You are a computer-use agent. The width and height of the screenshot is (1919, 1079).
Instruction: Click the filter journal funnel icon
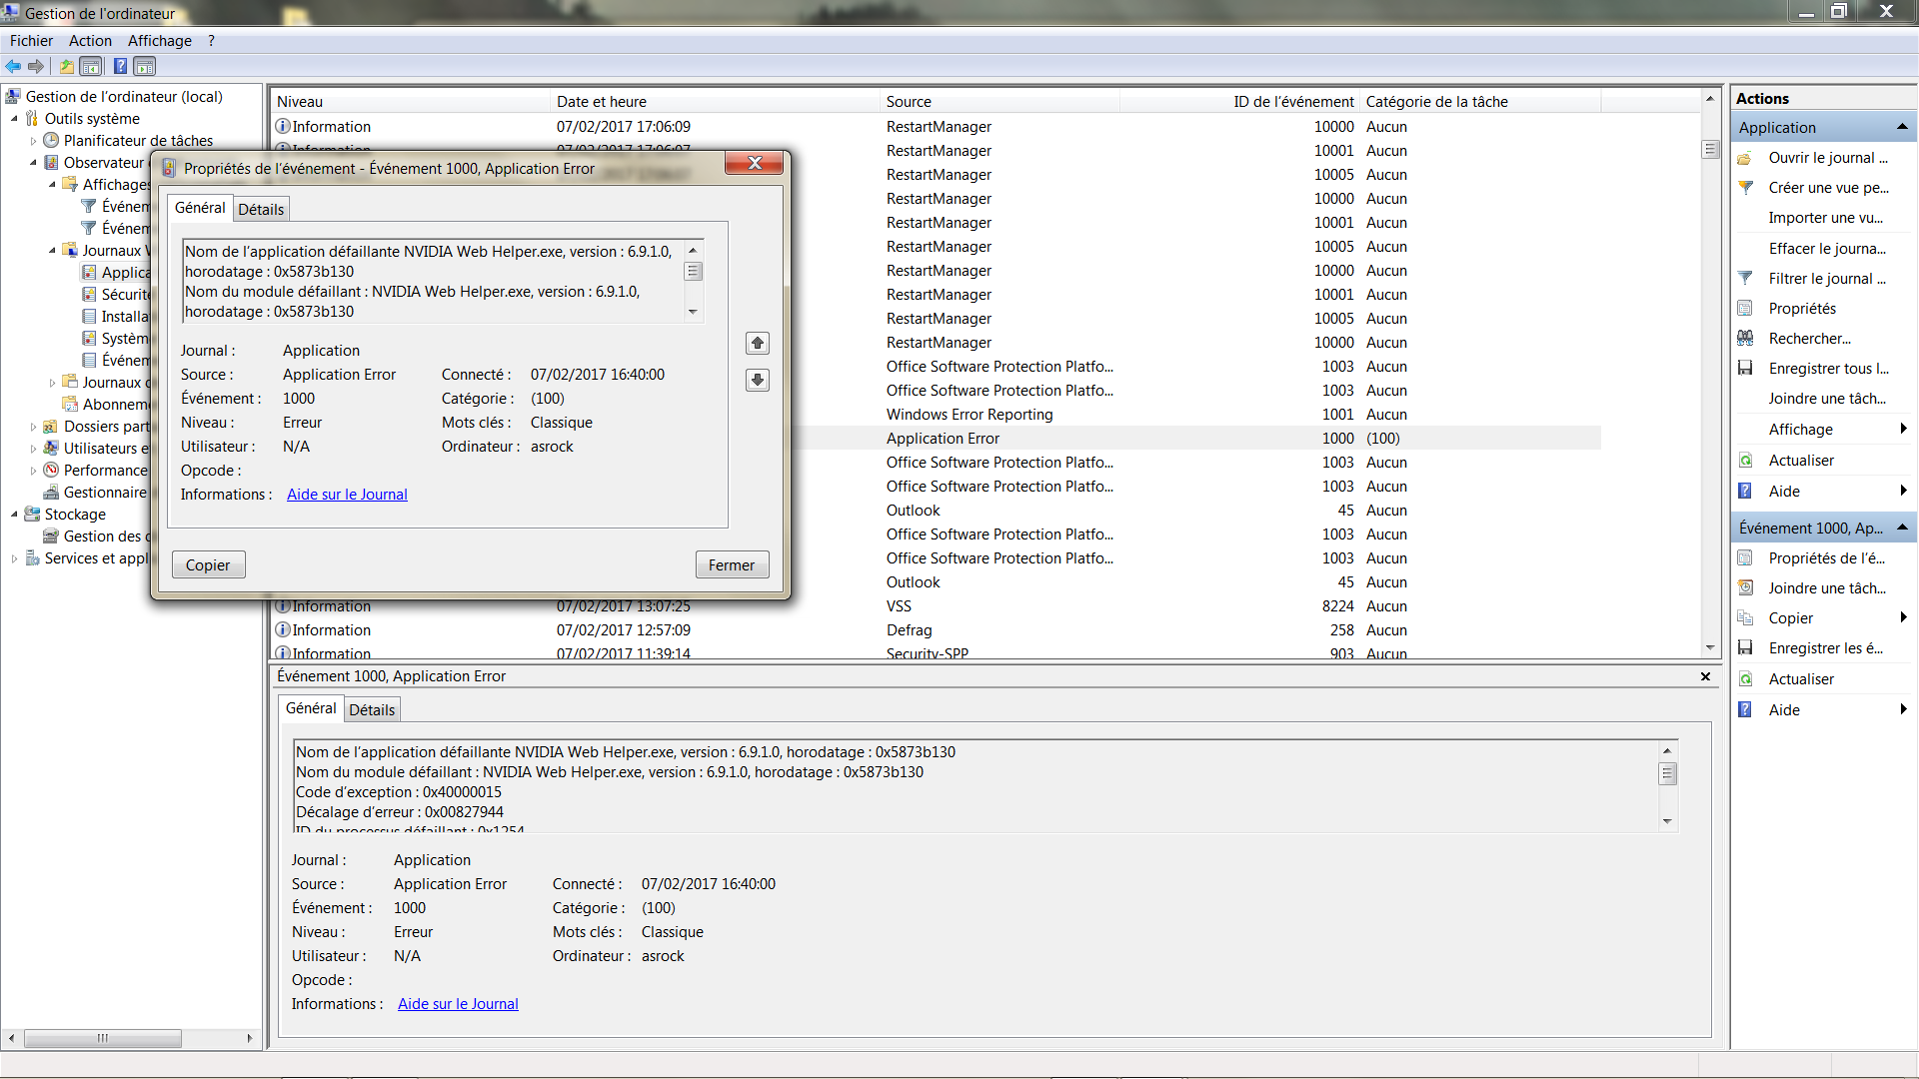(1745, 279)
